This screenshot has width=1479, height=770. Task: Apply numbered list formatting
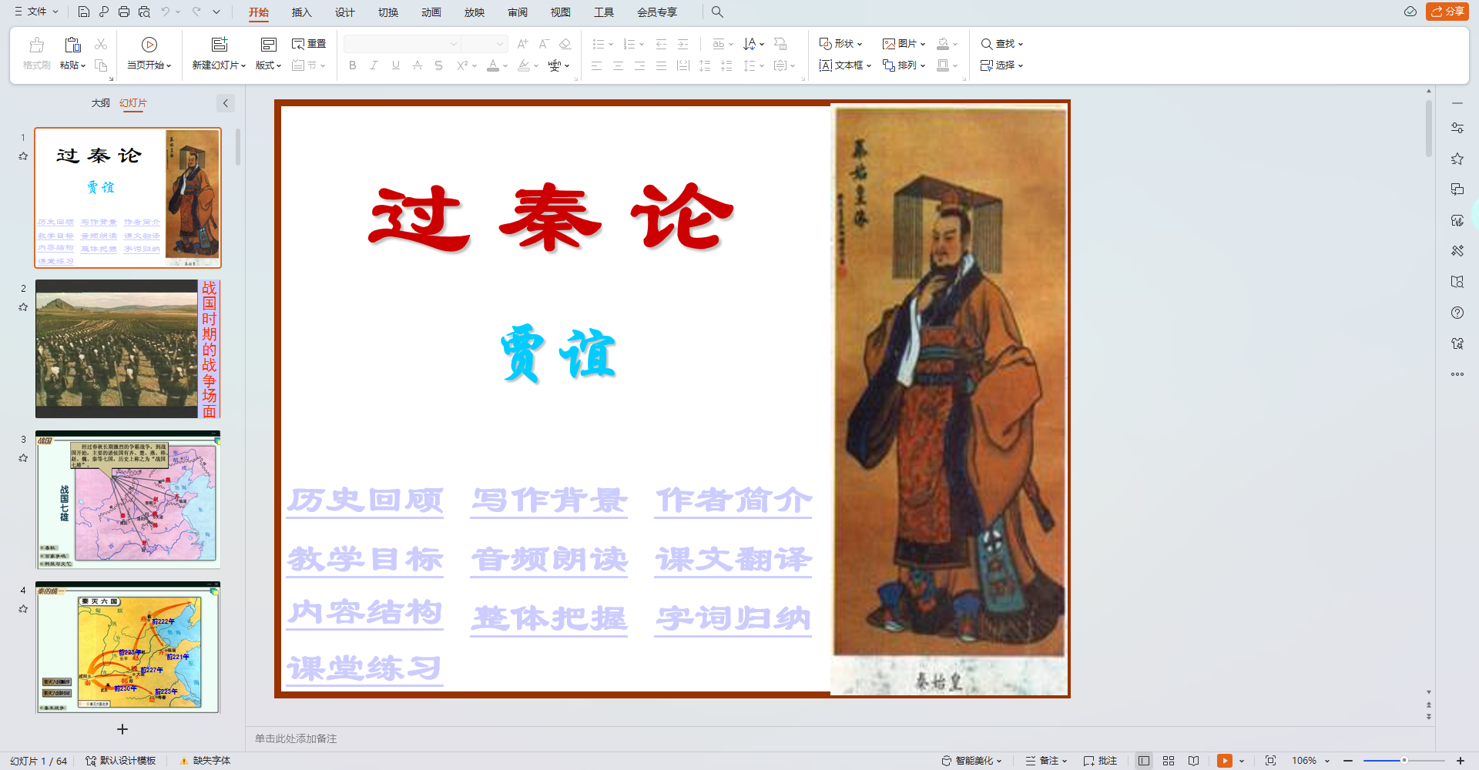(629, 44)
